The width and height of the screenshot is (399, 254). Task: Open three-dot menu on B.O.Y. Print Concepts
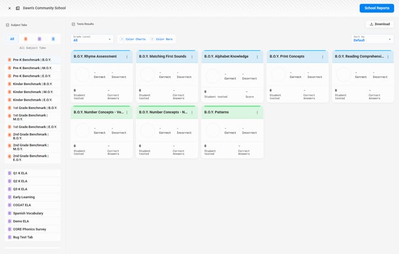point(323,57)
